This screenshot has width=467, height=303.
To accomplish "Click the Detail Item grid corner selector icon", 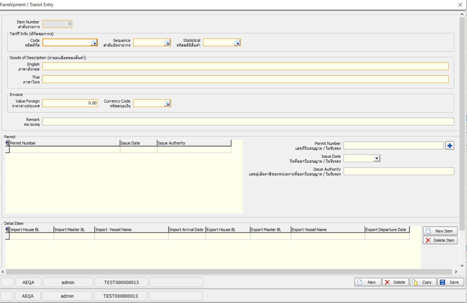I will (7, 230).
